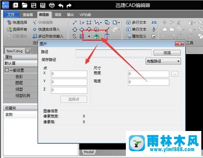This screenshot has width=203, height=158.
Task: Click Select All 选择所有 tool
Action: coord(17,29)
